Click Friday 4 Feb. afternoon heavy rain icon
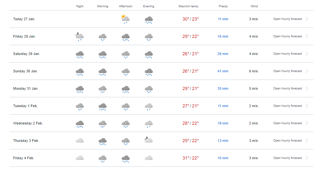 point(126,159)
